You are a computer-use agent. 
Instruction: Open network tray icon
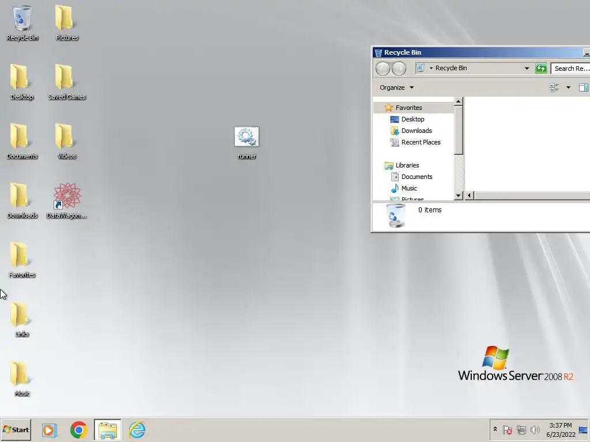click(x=521, y=429)
